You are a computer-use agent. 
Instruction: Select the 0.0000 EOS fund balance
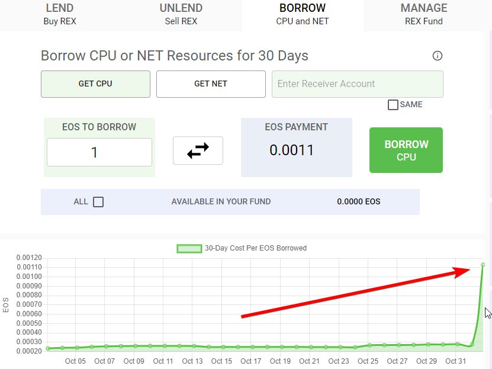[359, 201]
